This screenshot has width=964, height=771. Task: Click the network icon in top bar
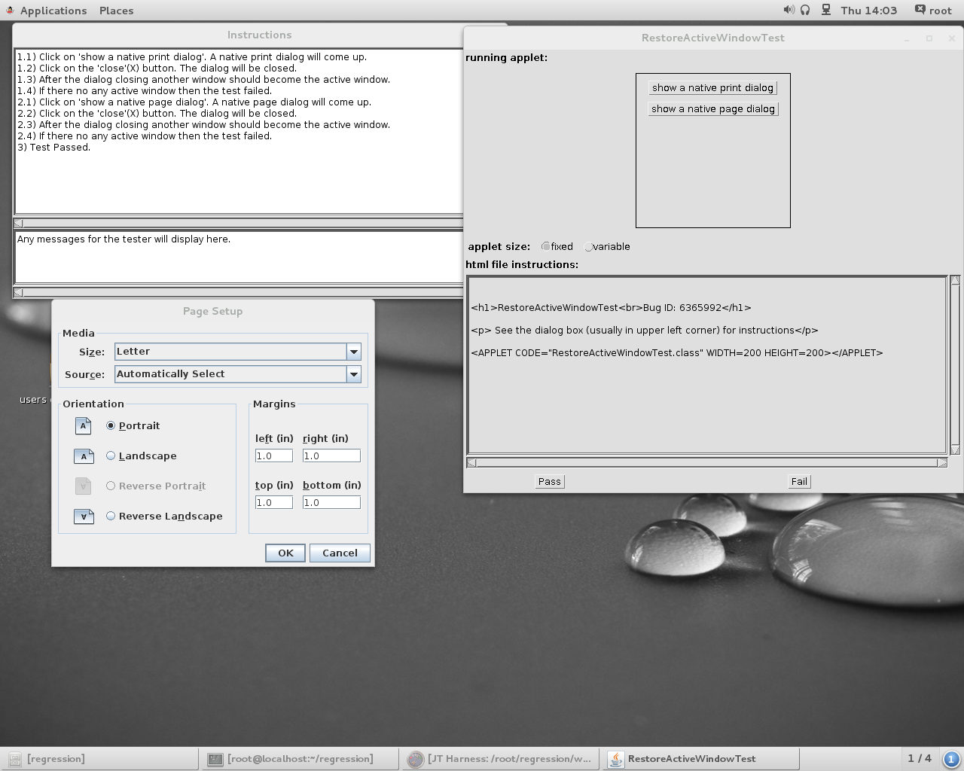[826, 10]
